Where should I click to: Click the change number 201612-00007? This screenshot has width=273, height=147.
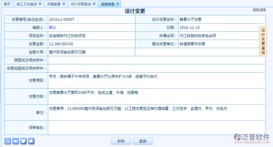(62, 19)
